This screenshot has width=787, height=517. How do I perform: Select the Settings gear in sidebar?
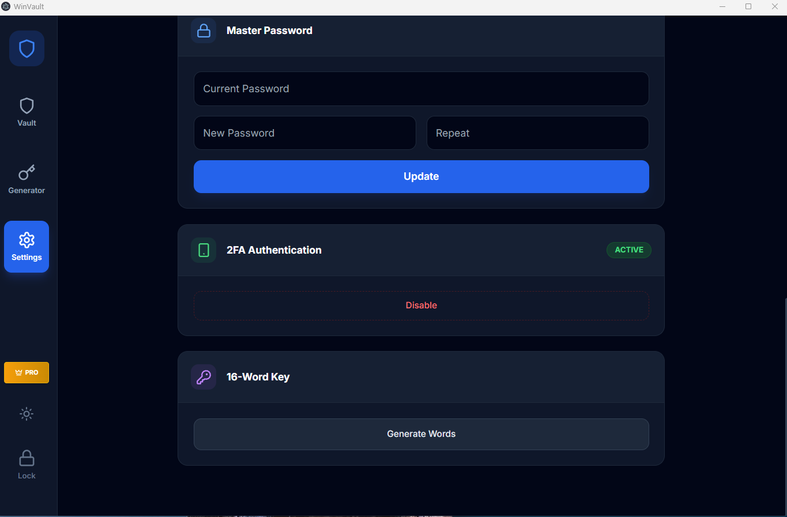(x=27, y=247)
